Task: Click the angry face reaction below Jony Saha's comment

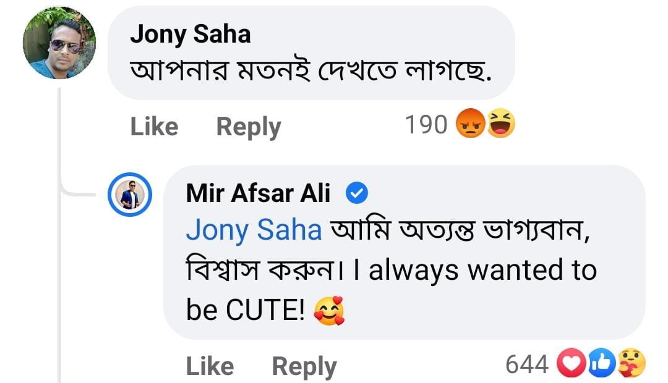Action: coord(472,124)
